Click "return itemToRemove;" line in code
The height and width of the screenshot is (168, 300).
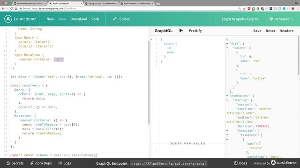[x=42, y=133]
